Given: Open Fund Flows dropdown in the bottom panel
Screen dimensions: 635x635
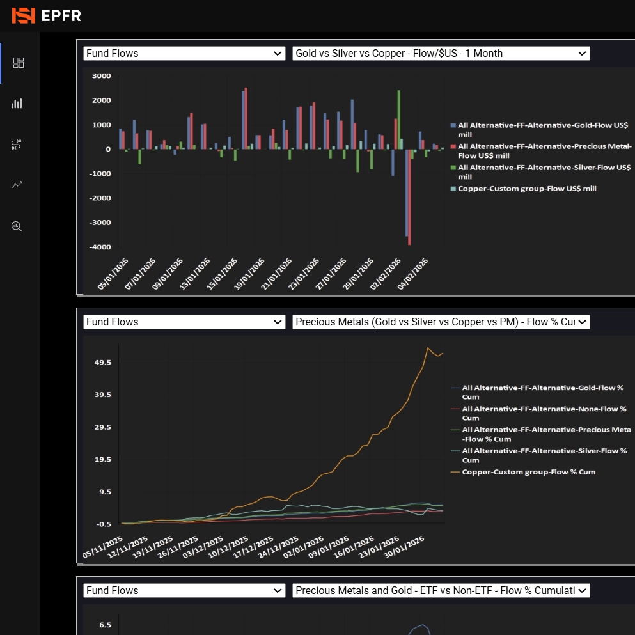Looking at the screenshot, I should [184, 591].
